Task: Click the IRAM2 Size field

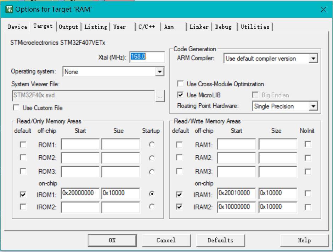Action: coord(278,207)
